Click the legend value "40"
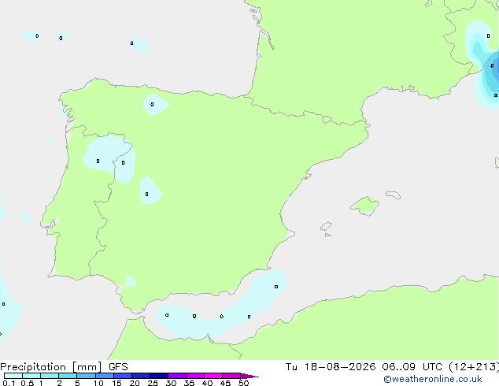The height and width of the screenshot is (386, 499). click(207, 383)
